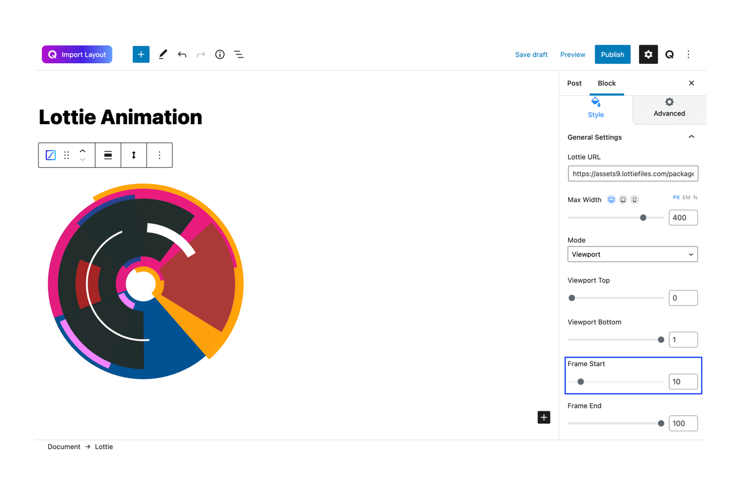
Task: Close the settings sidebar
Action: 691,83
